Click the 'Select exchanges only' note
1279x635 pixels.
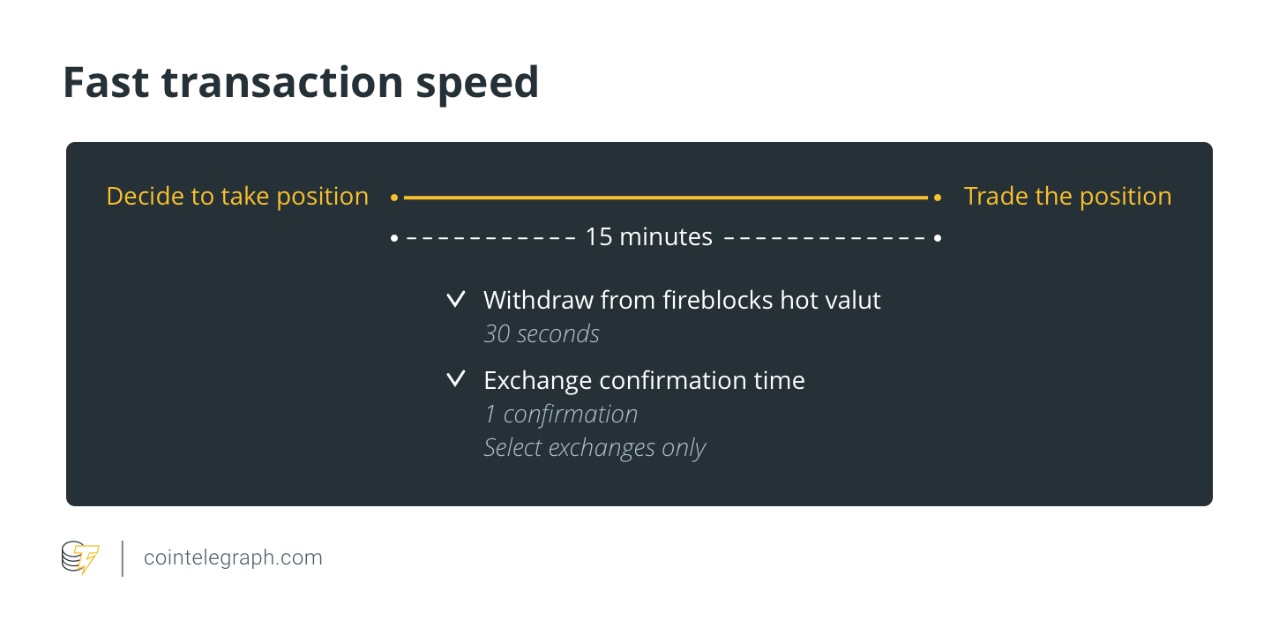tap(595, 448)
